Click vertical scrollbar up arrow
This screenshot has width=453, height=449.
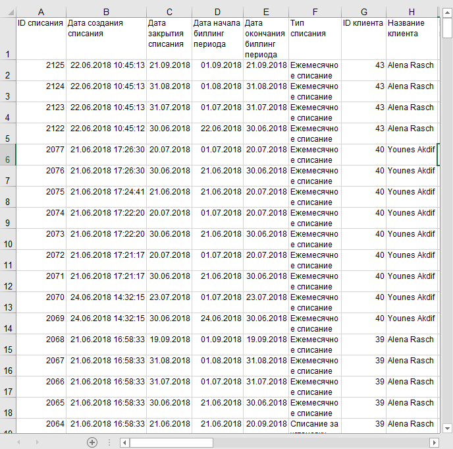pos(447,10)
